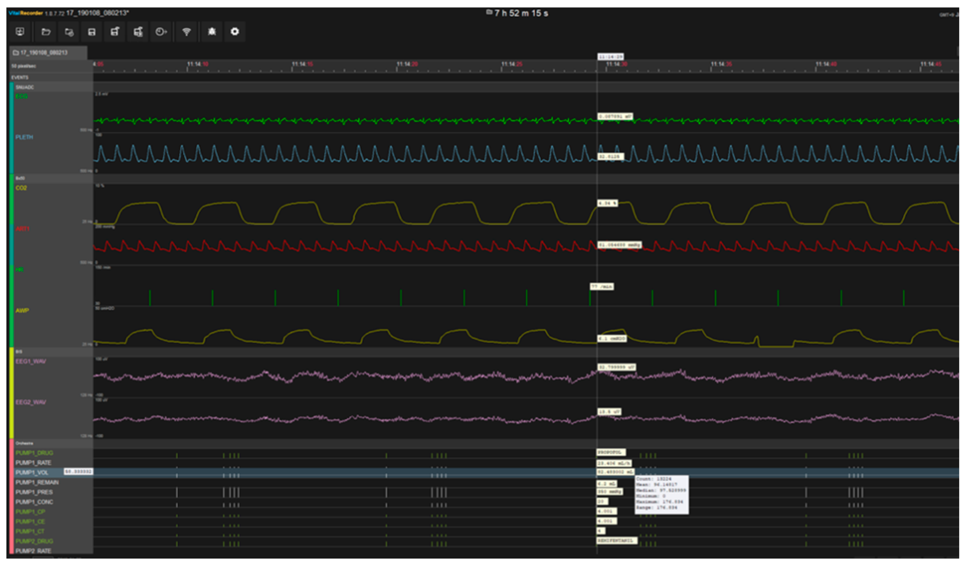Click the 11:14:20 mark on timeline ruler
Screen dimensions: 965x563
(407, 64)
